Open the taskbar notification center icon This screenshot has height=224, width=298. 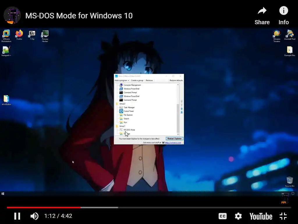(x=293, y=194)
